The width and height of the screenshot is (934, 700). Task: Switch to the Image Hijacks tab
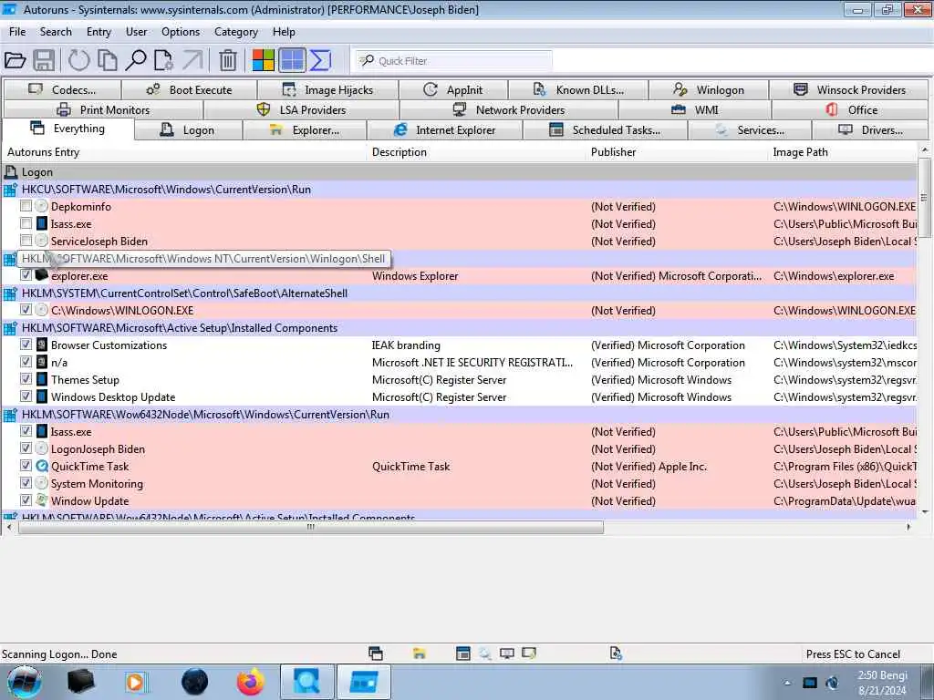[327, 89]
